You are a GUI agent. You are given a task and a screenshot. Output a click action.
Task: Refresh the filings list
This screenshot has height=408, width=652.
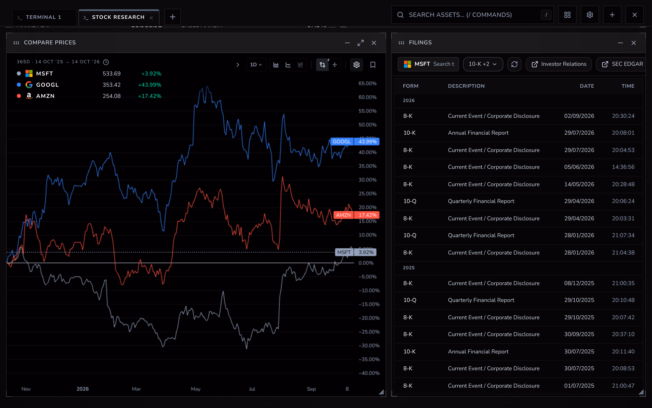click(514, 64)
